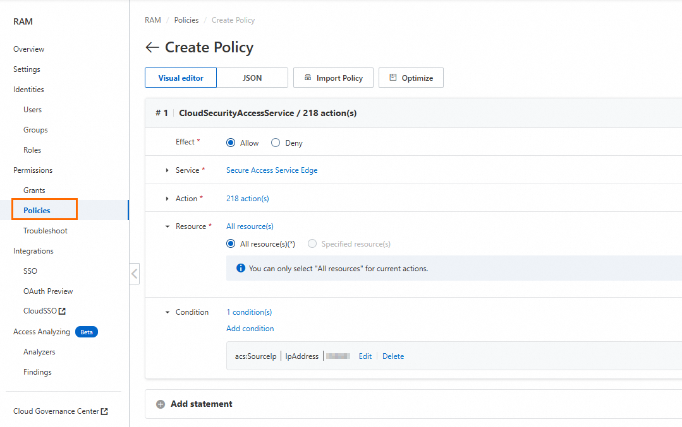Open Users in the sidebar
682x427 pixels.
(33, 110)
